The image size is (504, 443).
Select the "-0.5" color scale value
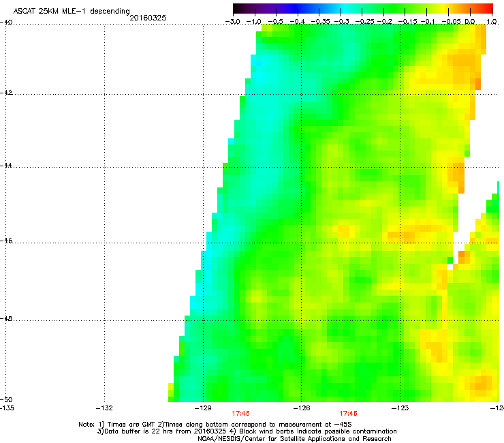275,22
